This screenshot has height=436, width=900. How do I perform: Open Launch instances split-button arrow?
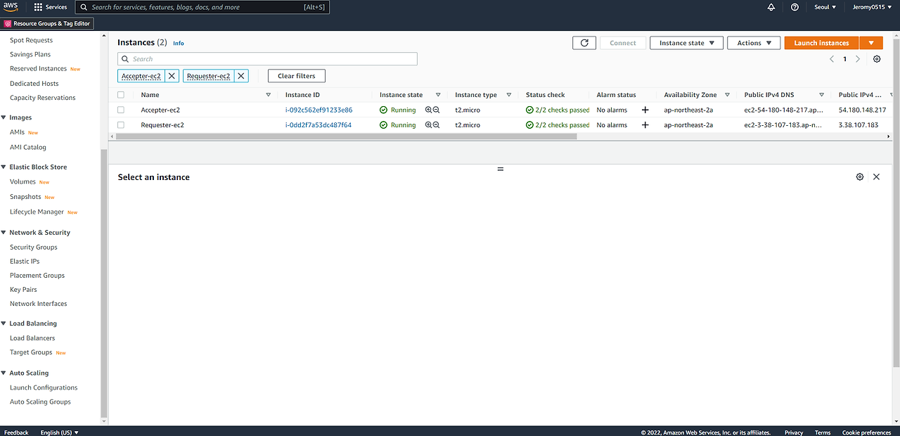click(x=871, y=43)
